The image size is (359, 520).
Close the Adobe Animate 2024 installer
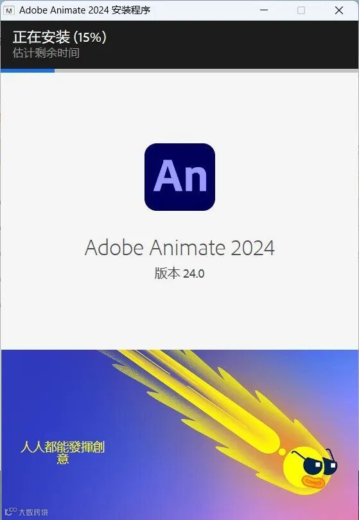339,10
